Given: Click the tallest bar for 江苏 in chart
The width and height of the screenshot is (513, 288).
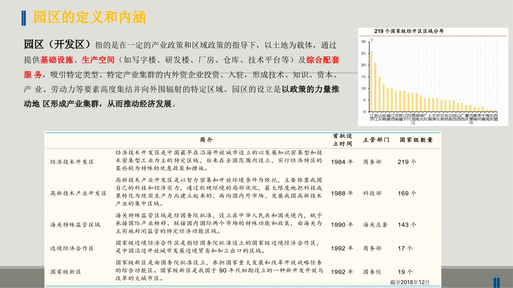Looking at the screenshot, I should [x=371, y=81].
